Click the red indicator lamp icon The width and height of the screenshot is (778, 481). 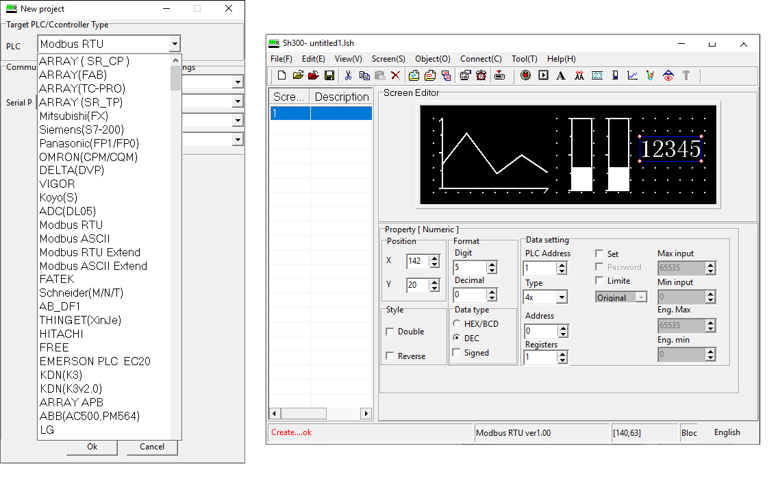coord(525,75)
